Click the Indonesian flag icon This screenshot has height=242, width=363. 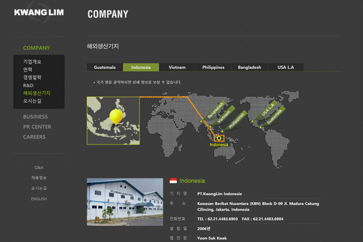tap(173, 181)
